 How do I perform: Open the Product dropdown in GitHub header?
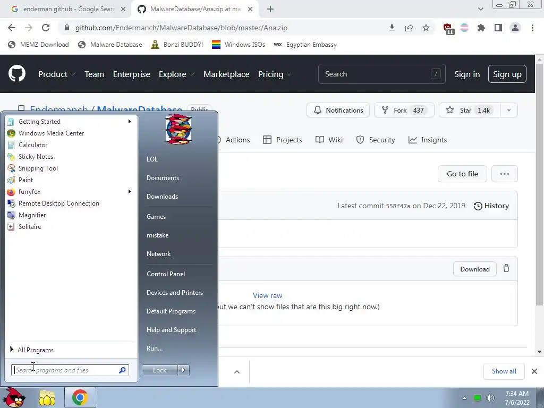click(x=57, y=74)
